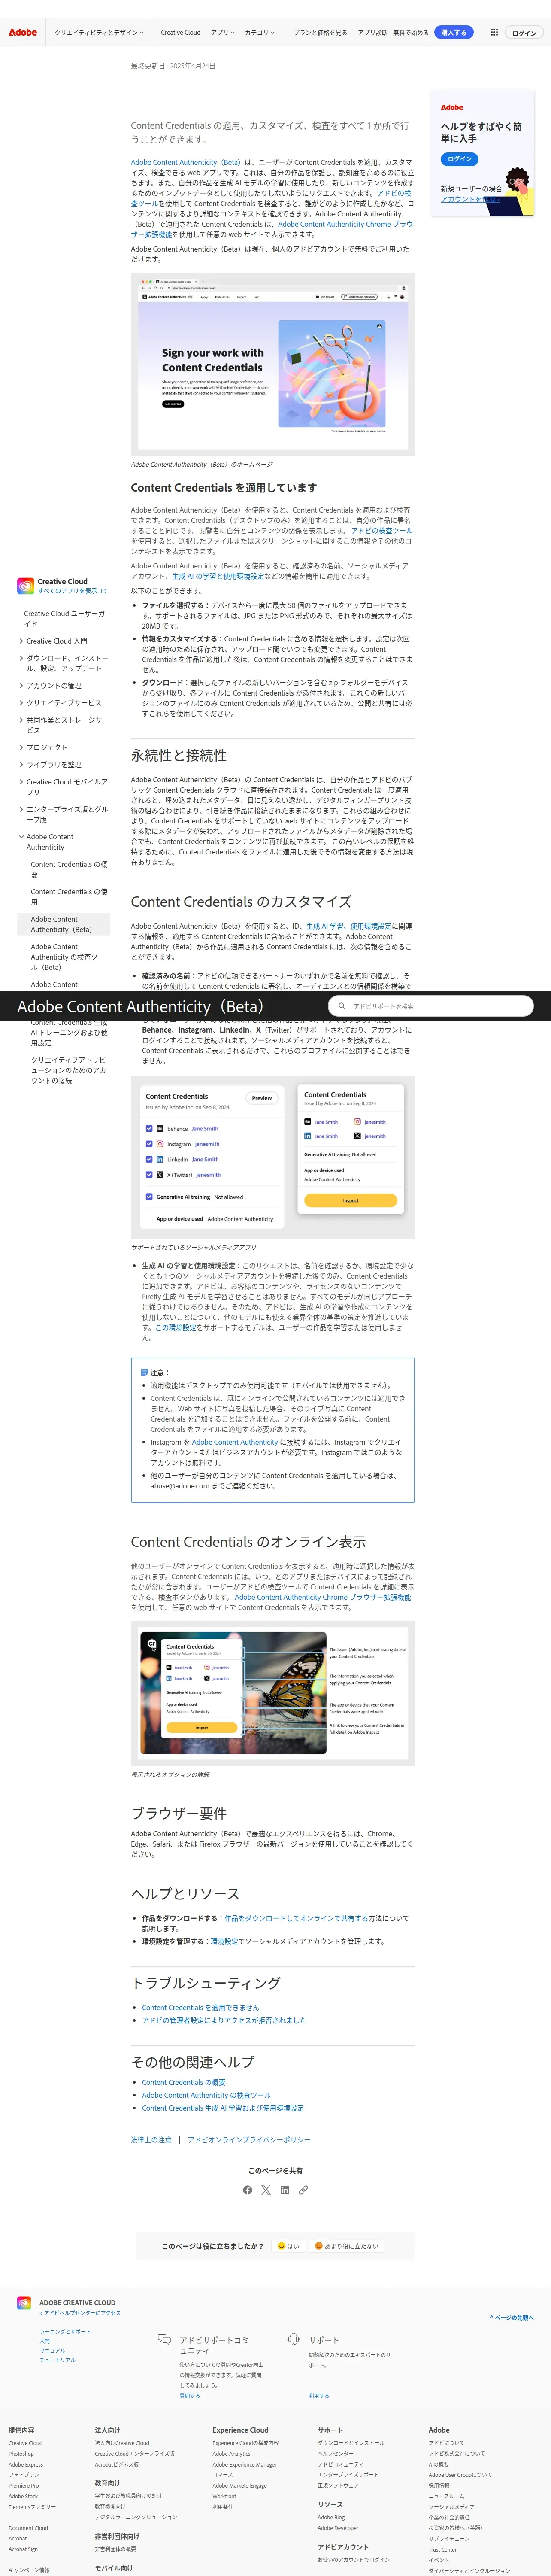The height and width of the screenshot is (2576, 551).
Task: Open Adobe Stock in the footer
Action: tap(23, 2496)
